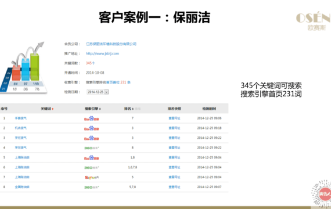Click the bar chart statistics graphic
The width and height of the screenshot is (331, 209).
(x=24, y=67)
